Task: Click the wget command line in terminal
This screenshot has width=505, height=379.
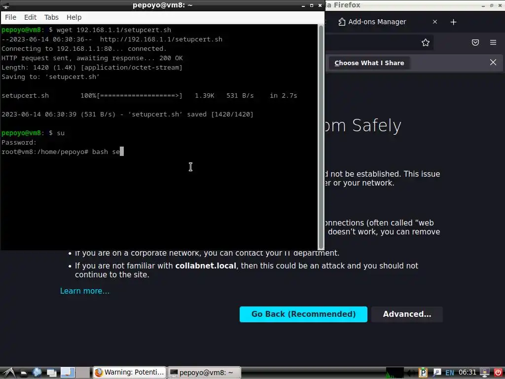Action: pyautogui.click(x=86, y=30)
